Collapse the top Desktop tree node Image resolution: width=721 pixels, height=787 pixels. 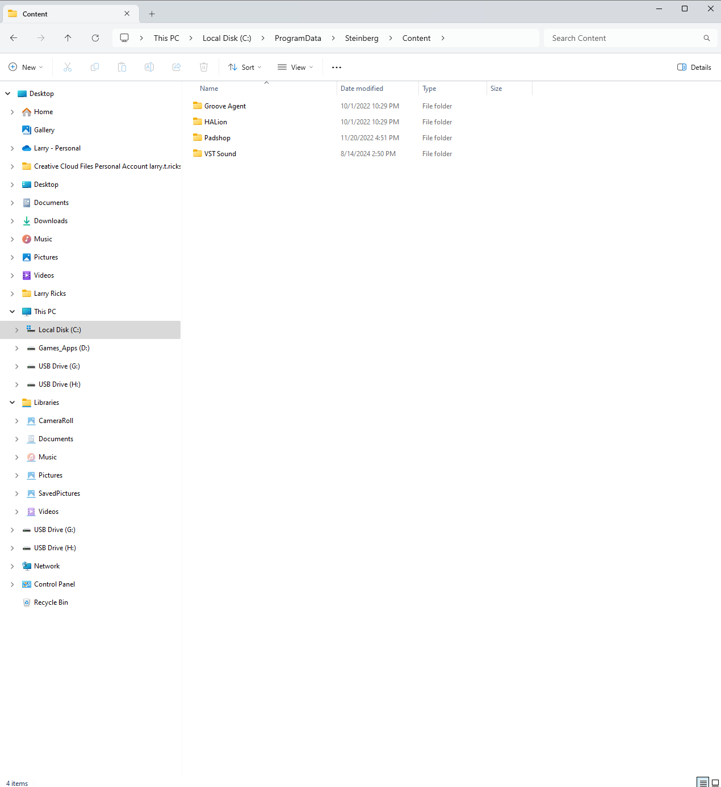click(x=7, y=94)
